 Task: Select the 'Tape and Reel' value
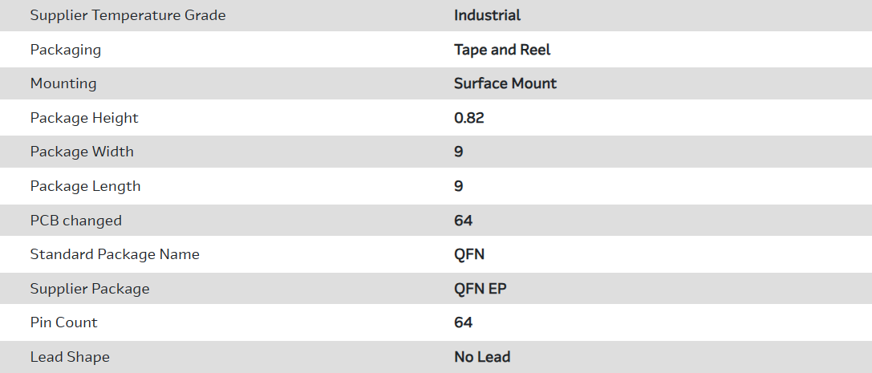[502, 50]
